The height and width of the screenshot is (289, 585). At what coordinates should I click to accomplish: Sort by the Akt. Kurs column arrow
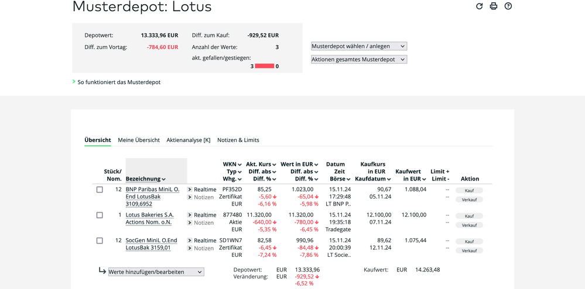tap(274, 165)
